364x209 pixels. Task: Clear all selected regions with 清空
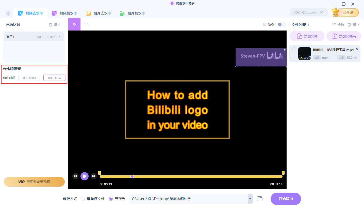55,25
